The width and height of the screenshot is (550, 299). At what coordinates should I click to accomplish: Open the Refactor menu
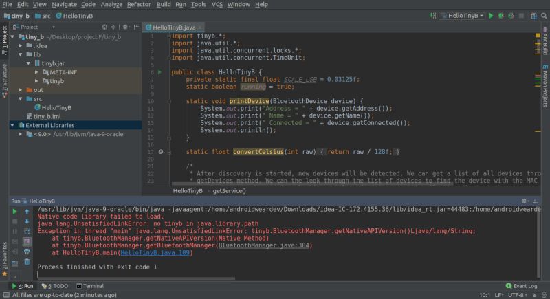[x=139, y=5]
